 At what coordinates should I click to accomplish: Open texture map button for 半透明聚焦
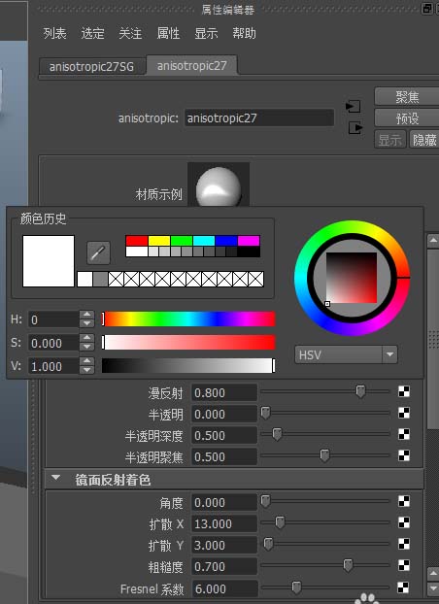coord(403,455)
